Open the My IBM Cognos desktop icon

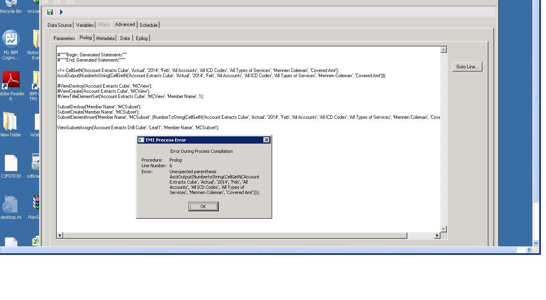point(11,40)
